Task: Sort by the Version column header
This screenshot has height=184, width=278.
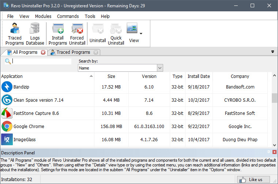Action: [x=149, y=76]
